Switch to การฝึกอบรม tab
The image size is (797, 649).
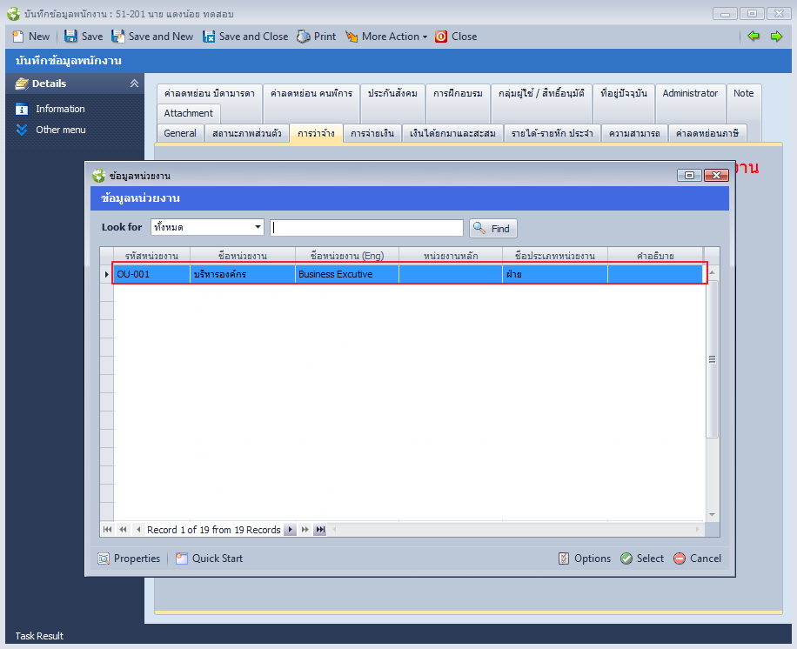coord(458,93)
